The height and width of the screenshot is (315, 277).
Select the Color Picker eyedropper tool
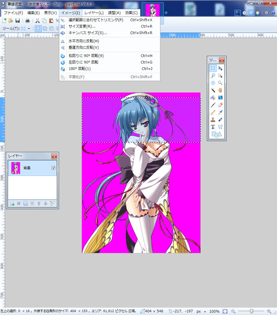click(220, 112)
